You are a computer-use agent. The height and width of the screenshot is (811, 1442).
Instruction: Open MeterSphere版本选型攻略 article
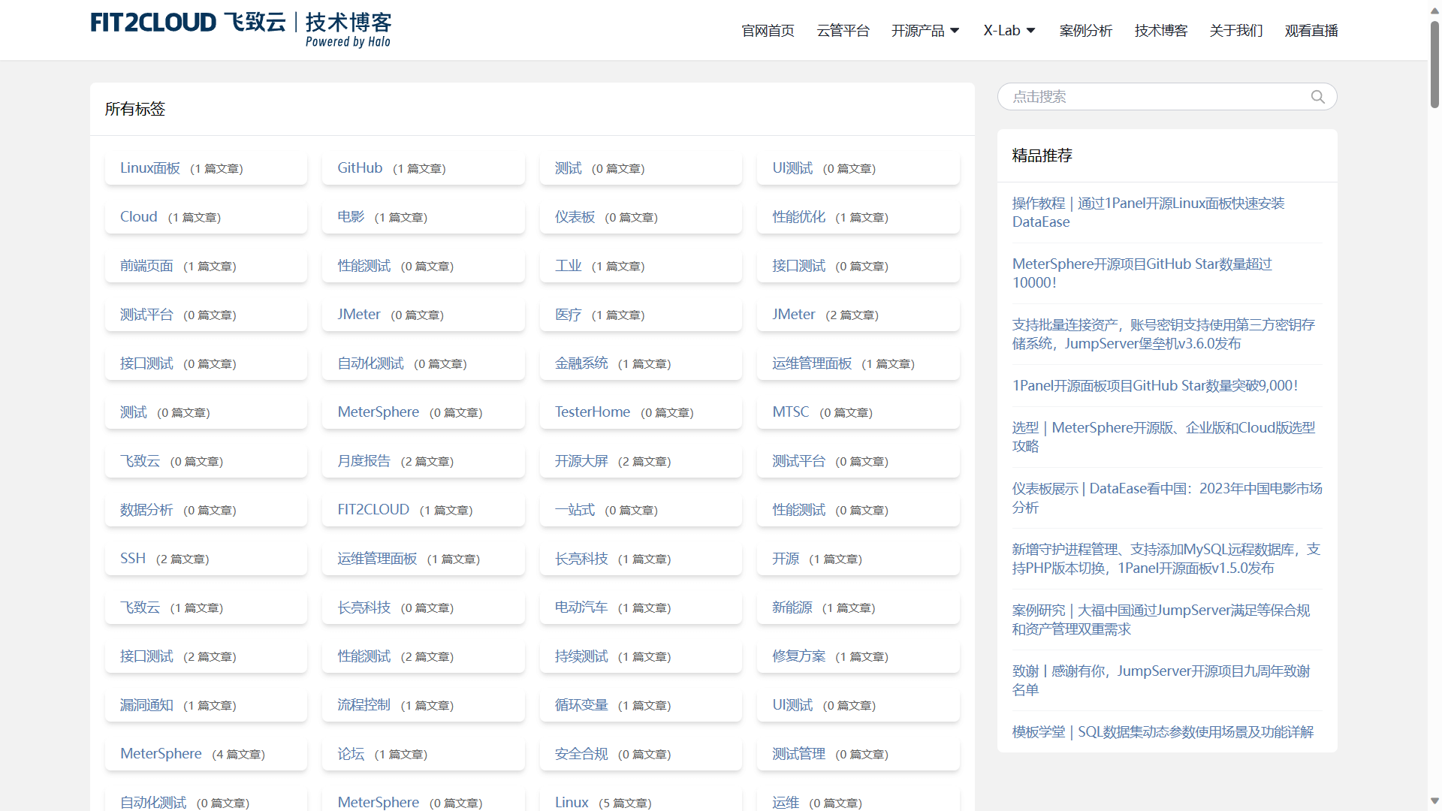(1163, 437)
